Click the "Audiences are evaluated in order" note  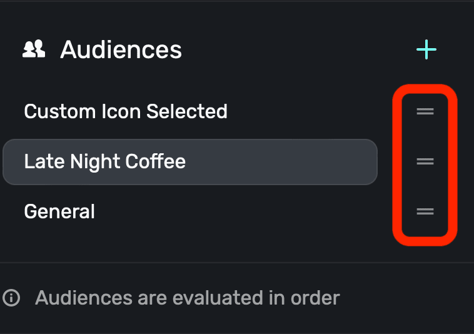187,297
